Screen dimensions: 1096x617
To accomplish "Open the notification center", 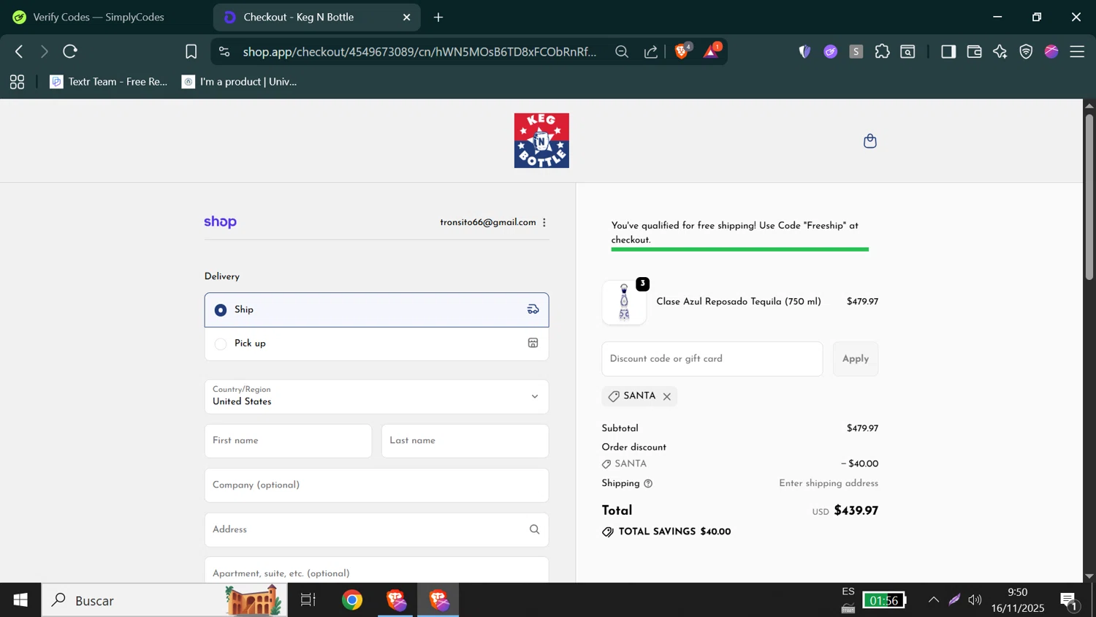I will 1069,601.
